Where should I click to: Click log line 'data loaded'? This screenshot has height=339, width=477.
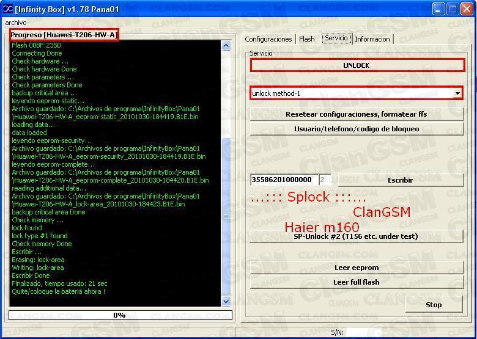(29, 133)
